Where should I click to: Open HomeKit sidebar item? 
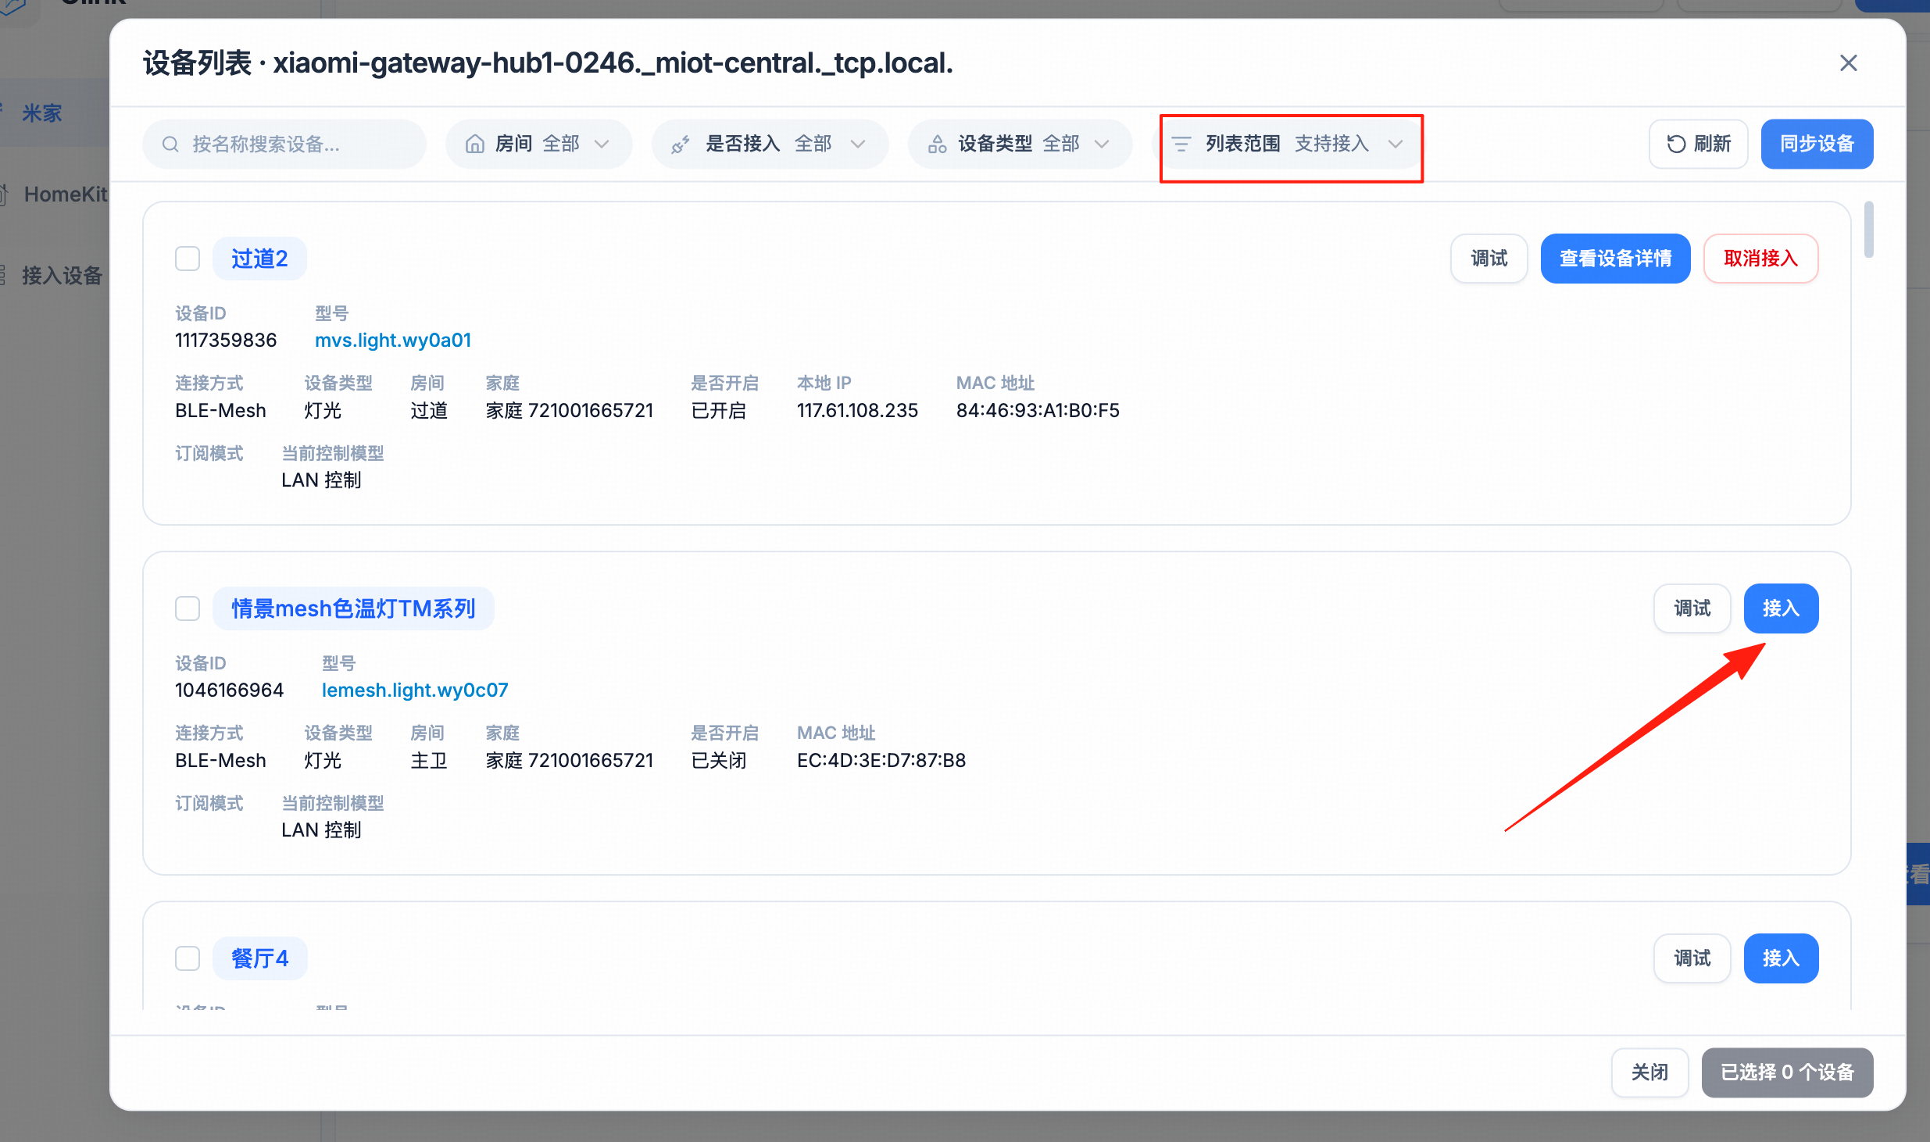[x=66, y=194]
